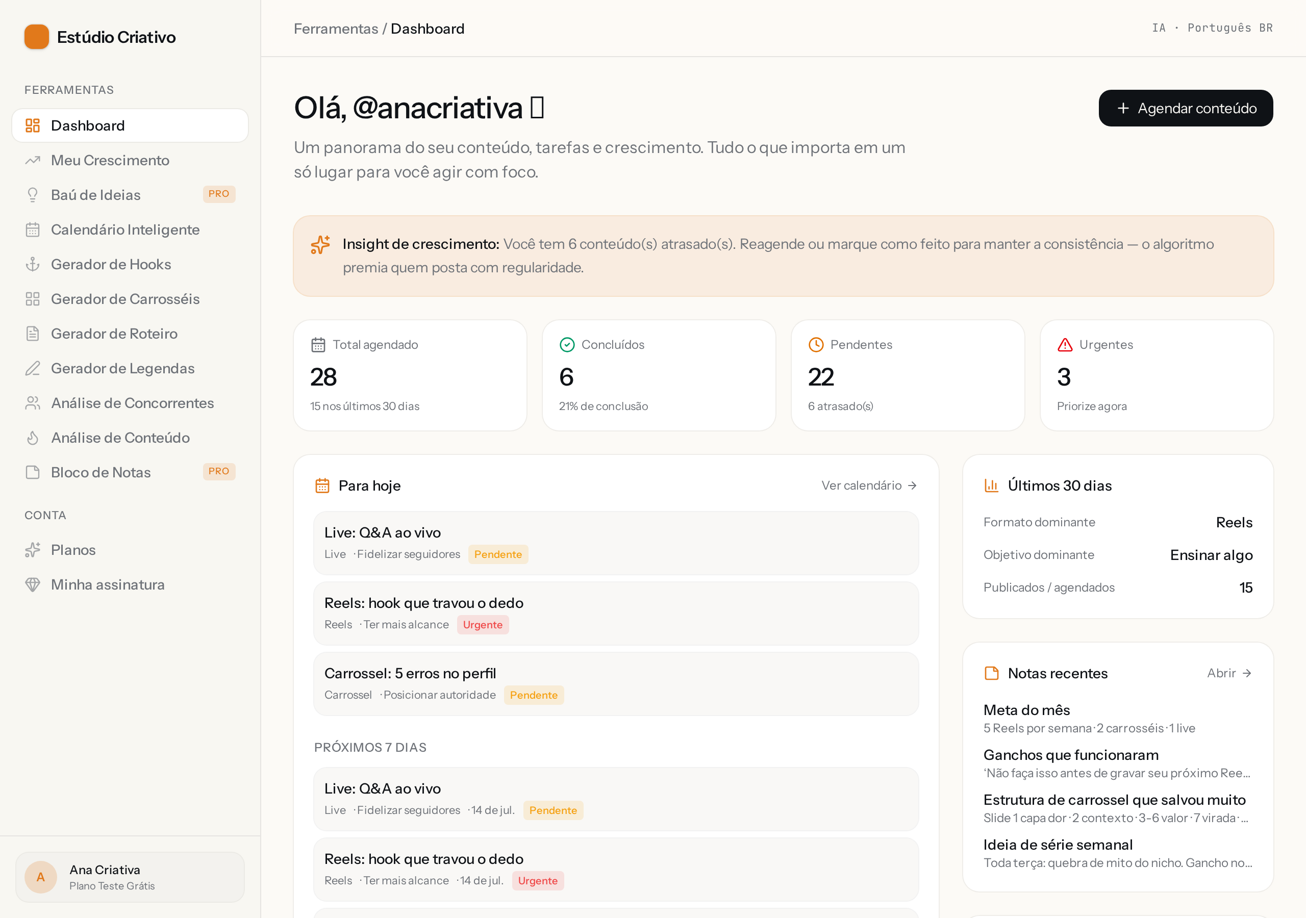
Task: Open the Ideia de série semanal note
Action: [1118, 854]
